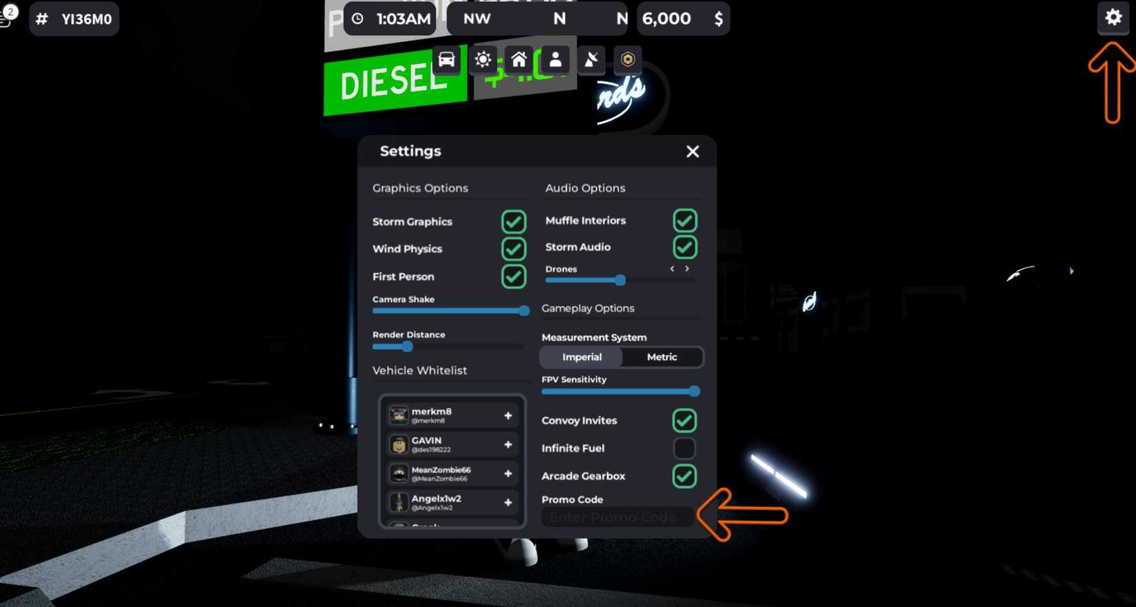The image size is (1136, 607).
Task: Open the player avatar icon menu
Action: 555,60
